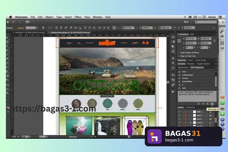Screen dimensions: 228x152
Task: Click the recolor artwork globe icon
Action: pyautogui.click(x=43, y=28)
